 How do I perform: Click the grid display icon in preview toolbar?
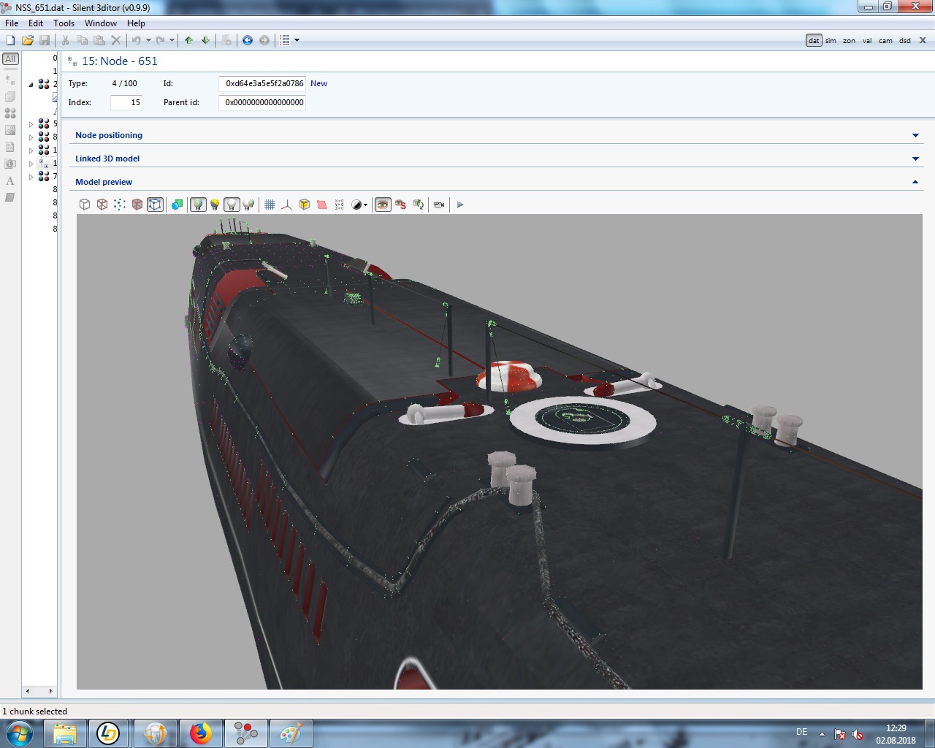(x=270, y=205)
